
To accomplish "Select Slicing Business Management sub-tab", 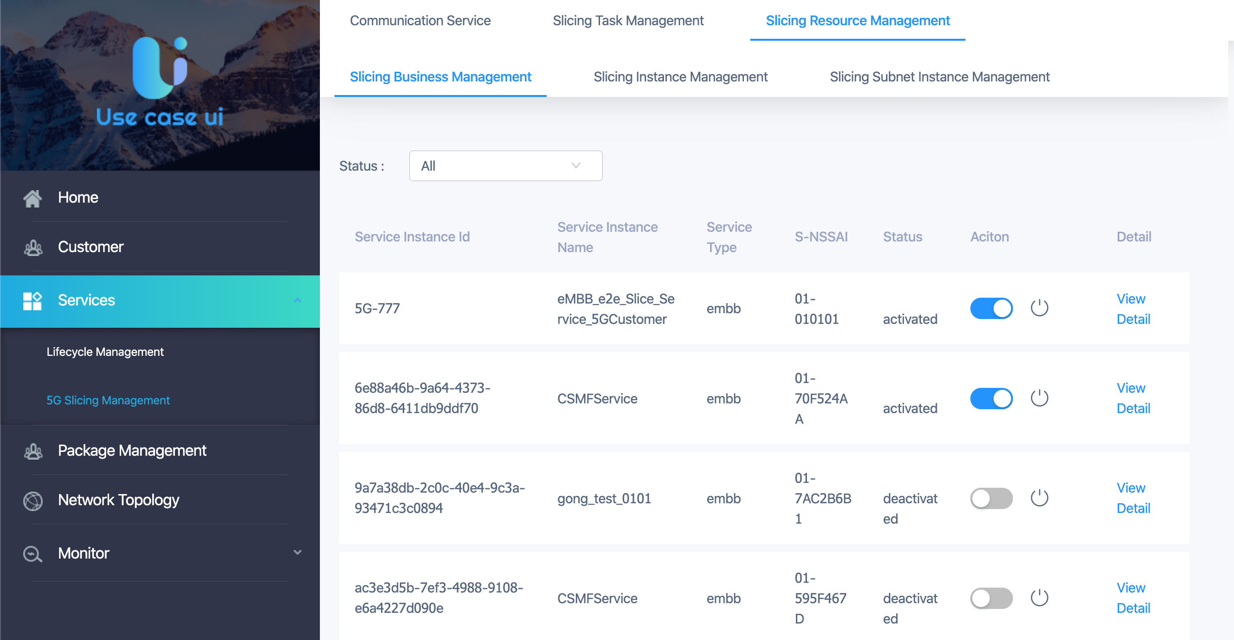I will [x=441, y=77].
